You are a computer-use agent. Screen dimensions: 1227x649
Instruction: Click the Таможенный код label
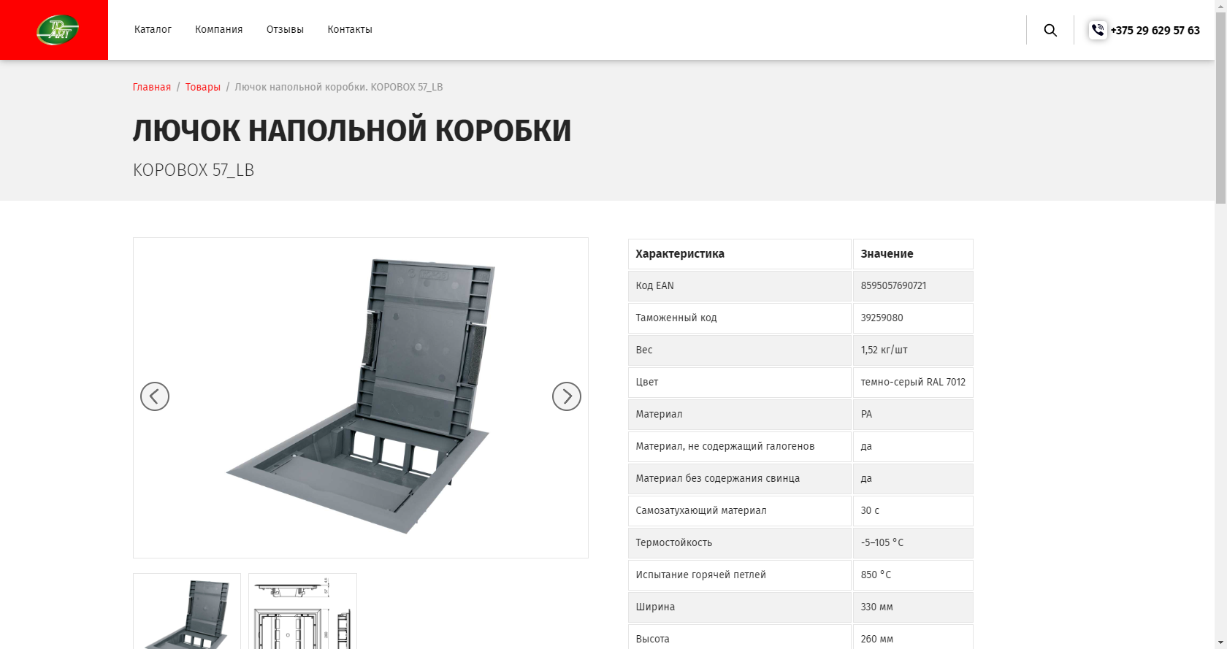click(676, 318)
